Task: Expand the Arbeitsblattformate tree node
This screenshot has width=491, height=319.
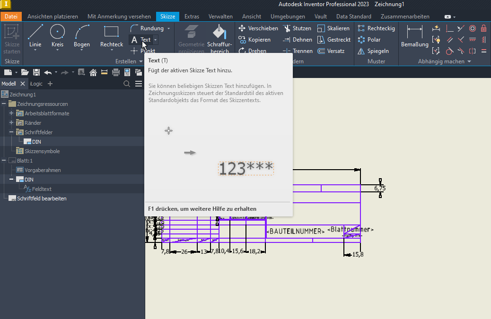Action: coord(10,113)
